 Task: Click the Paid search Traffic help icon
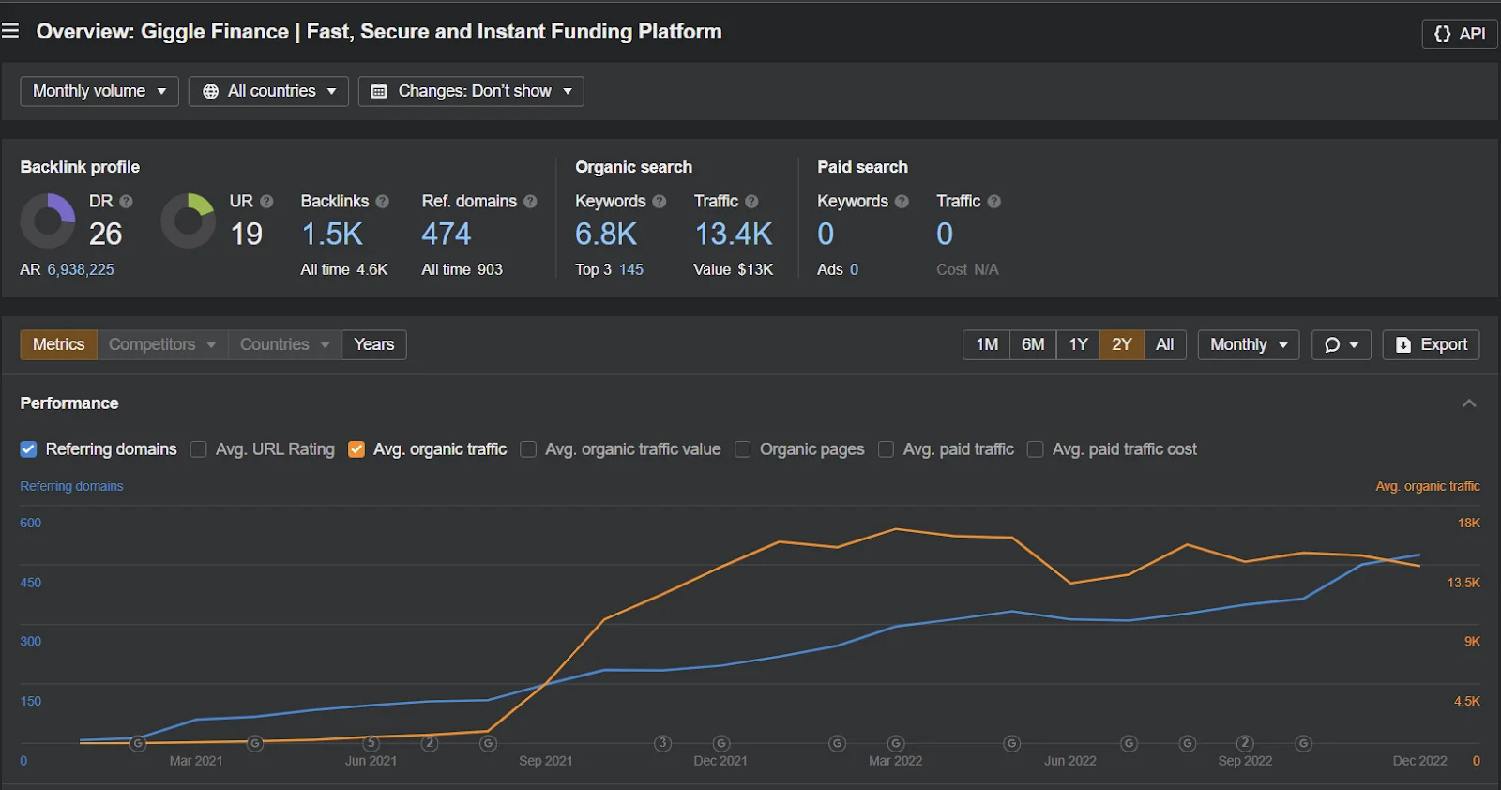tap(993, 202)
